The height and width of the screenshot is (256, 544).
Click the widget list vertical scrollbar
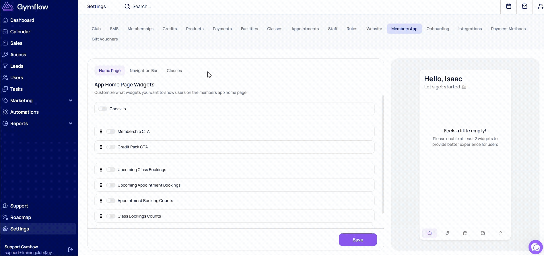coord(382,155)
